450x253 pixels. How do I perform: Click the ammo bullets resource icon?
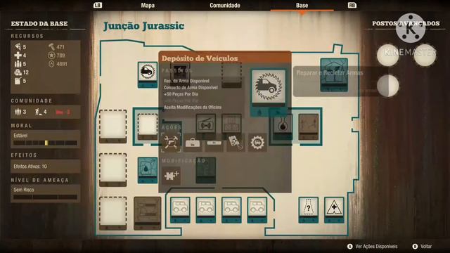pyautogui.click(x=18, y=64)
